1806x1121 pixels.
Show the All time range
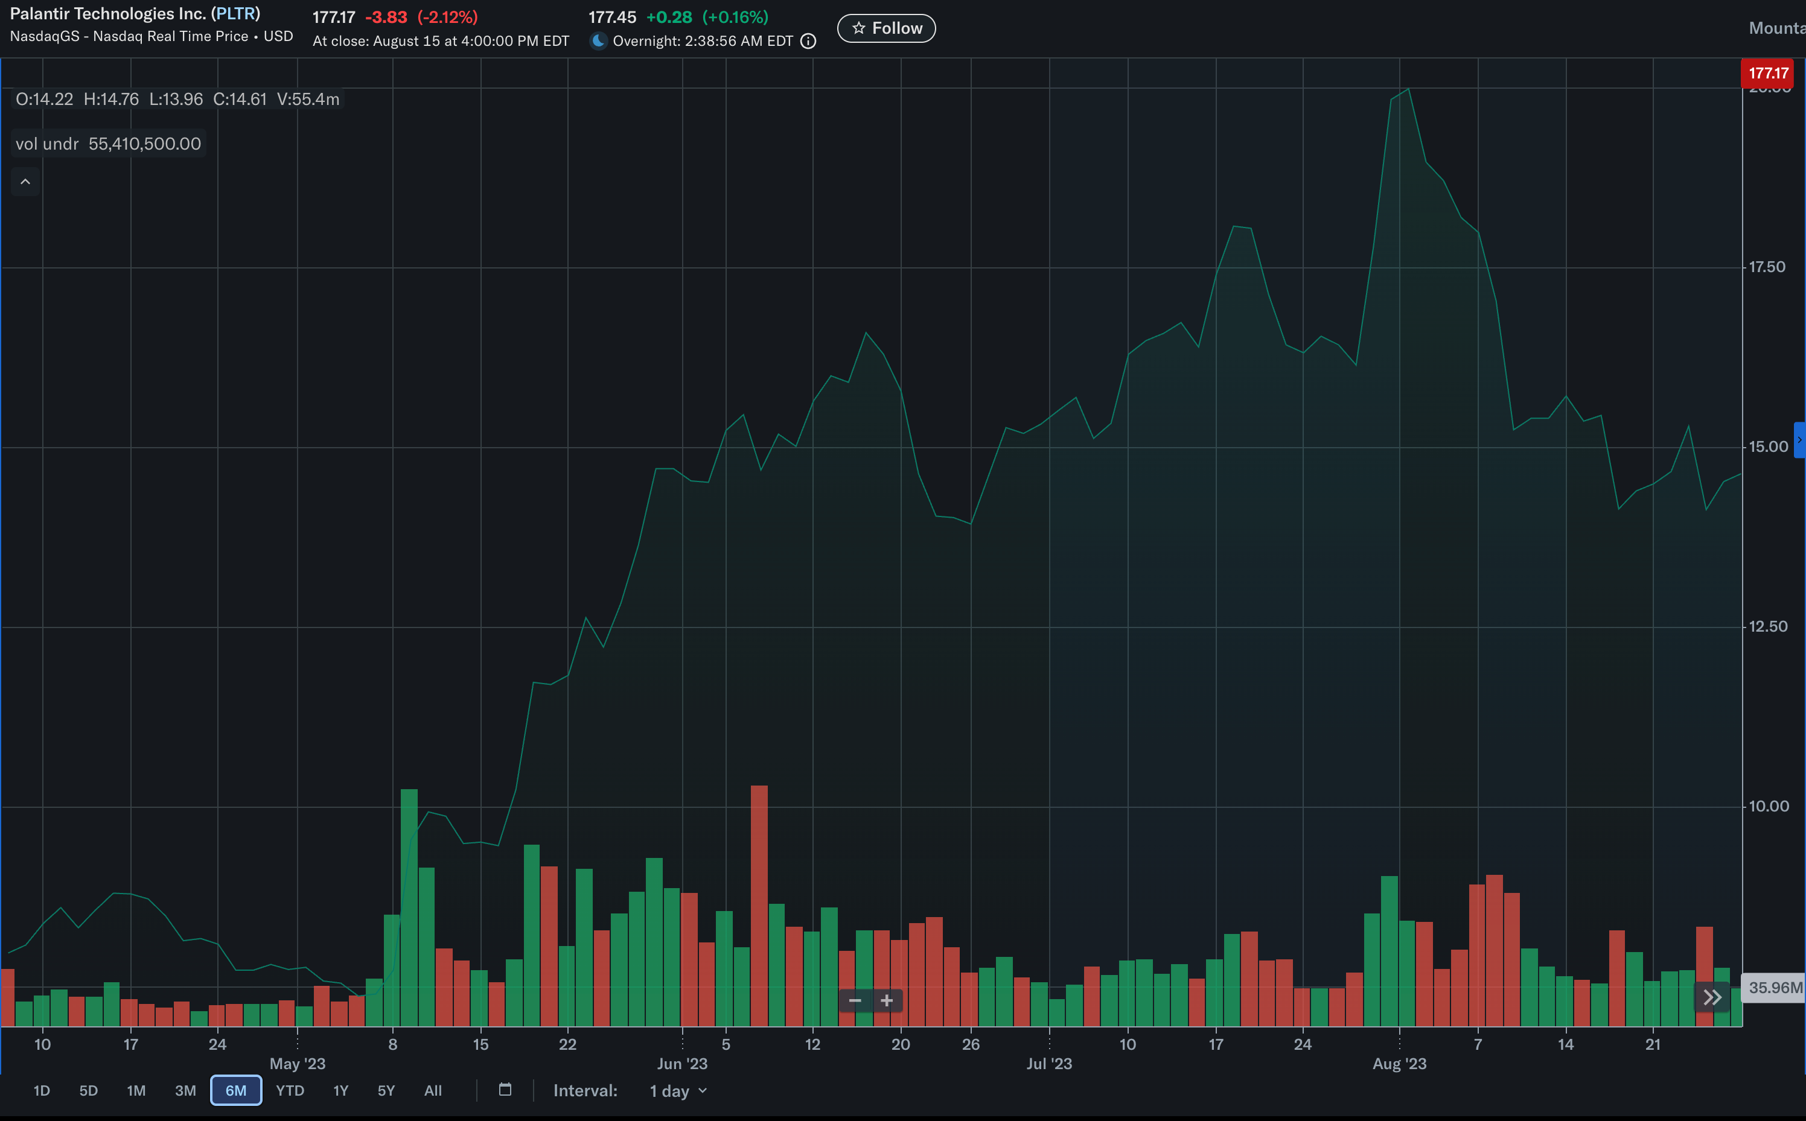[432, 1091]
